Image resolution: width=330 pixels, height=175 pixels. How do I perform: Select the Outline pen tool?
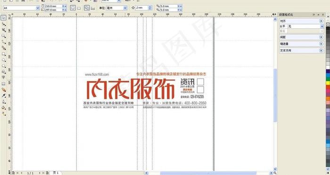[x=3, y=102]
